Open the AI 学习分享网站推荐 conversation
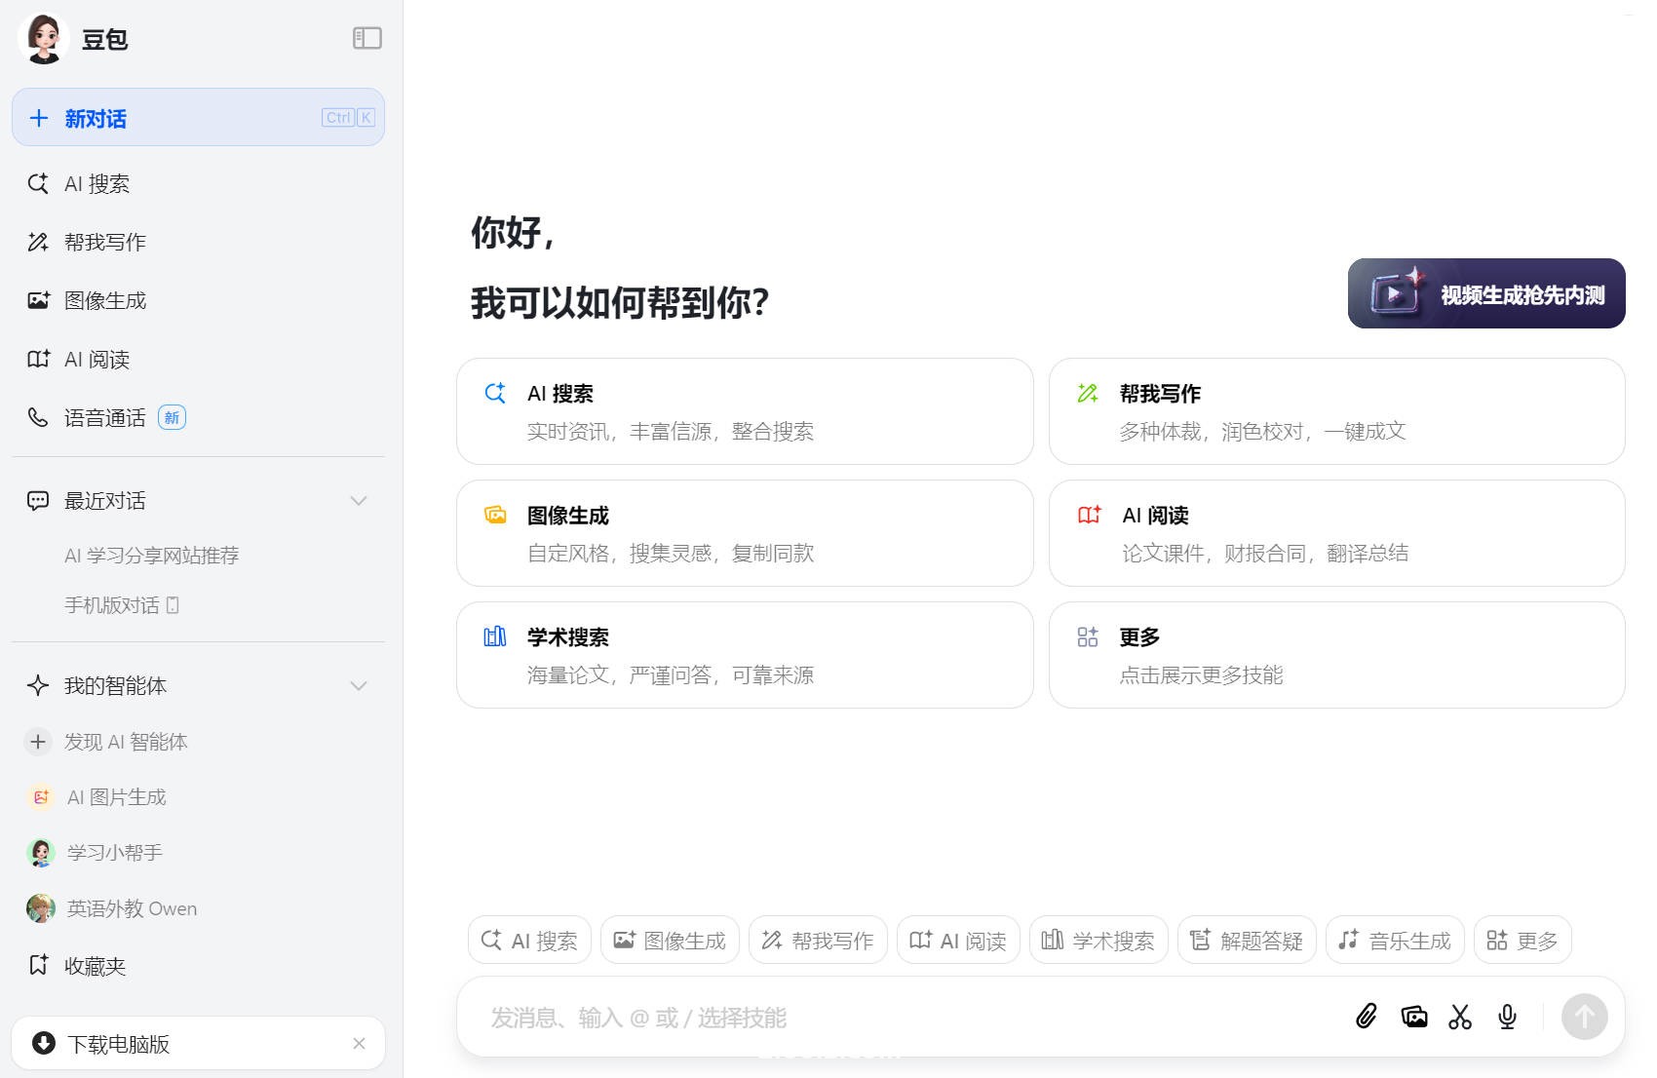The height and width of the screenshot is (1078, 1657). (151, 556)
